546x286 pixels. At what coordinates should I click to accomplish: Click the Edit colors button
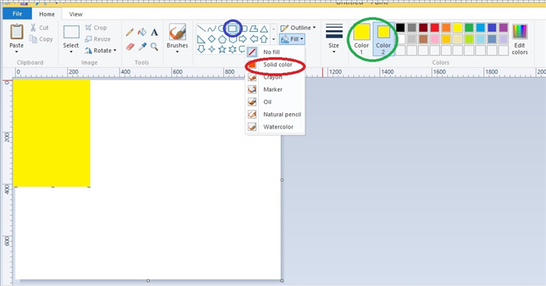(519, 39)
